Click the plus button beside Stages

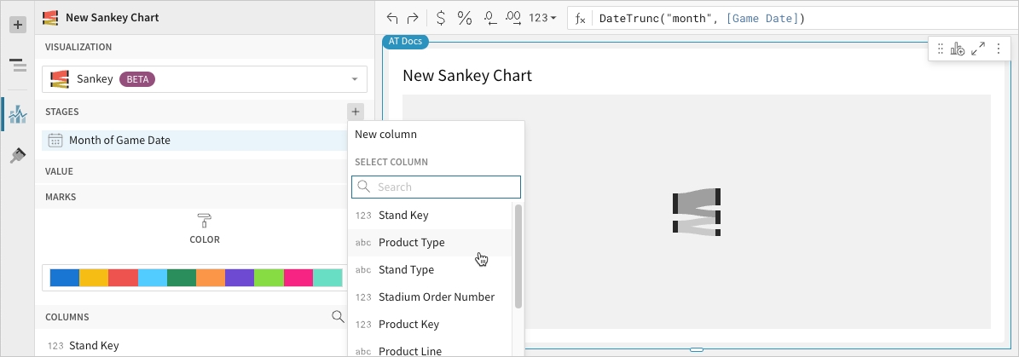tap(356, 112)
